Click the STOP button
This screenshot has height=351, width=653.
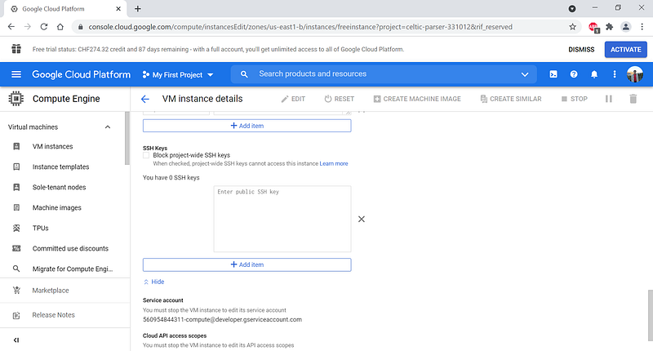pos(575,99)
